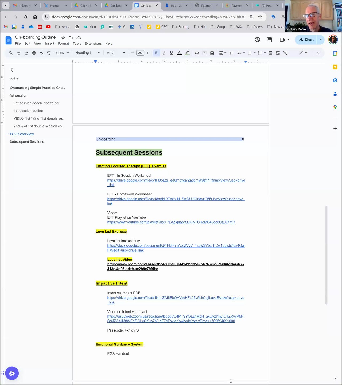This screenshot has width=342, height=385.
Task: Open the Heading 1 style dropdown
Action: point(88,53)
